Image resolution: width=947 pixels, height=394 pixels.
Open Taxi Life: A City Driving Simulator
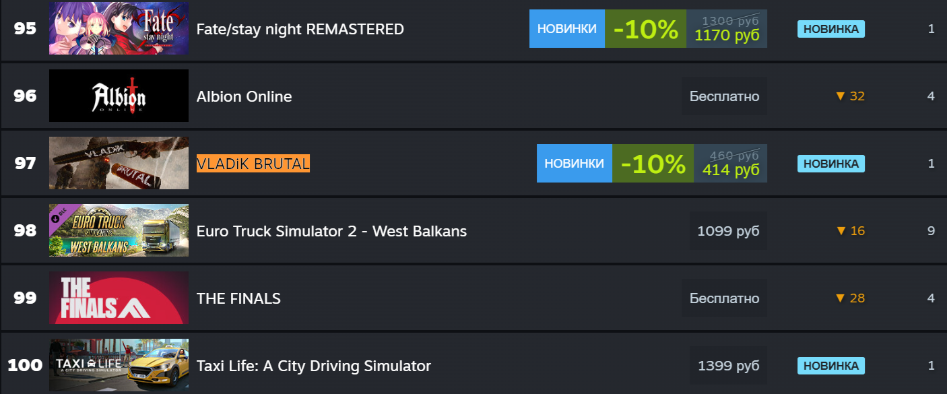coord(313,366)
